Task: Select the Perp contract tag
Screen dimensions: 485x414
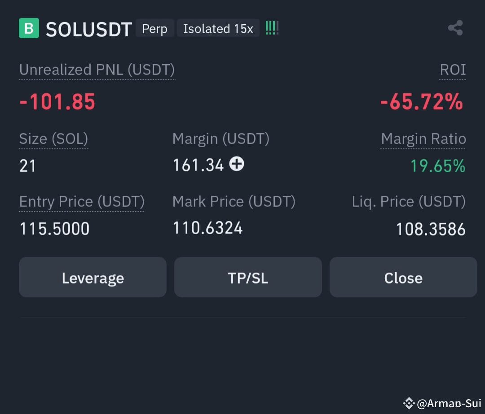Action: (x=154, y=29)
